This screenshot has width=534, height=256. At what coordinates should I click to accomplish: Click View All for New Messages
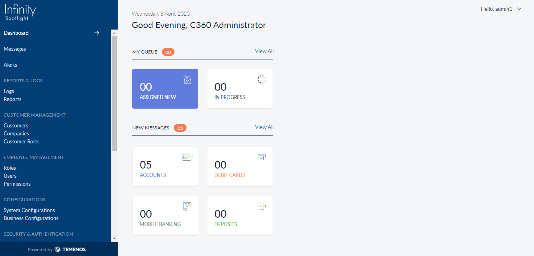(264, 127)
